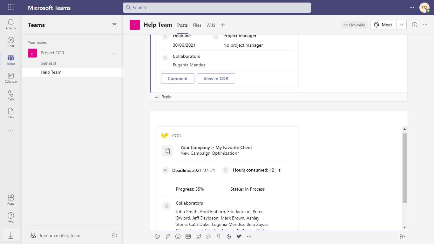Send the message with arrow icon

pyautogui.click(x=402, y=236)
